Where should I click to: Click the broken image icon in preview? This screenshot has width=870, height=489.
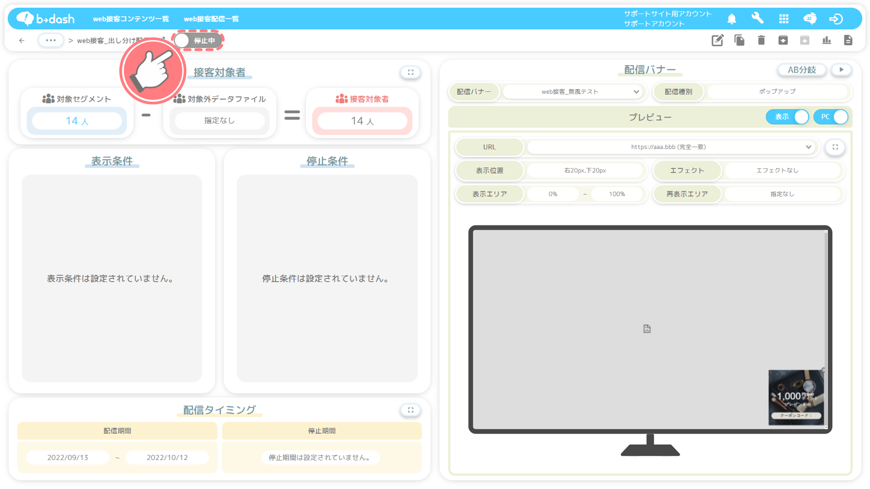pos(647,329)
